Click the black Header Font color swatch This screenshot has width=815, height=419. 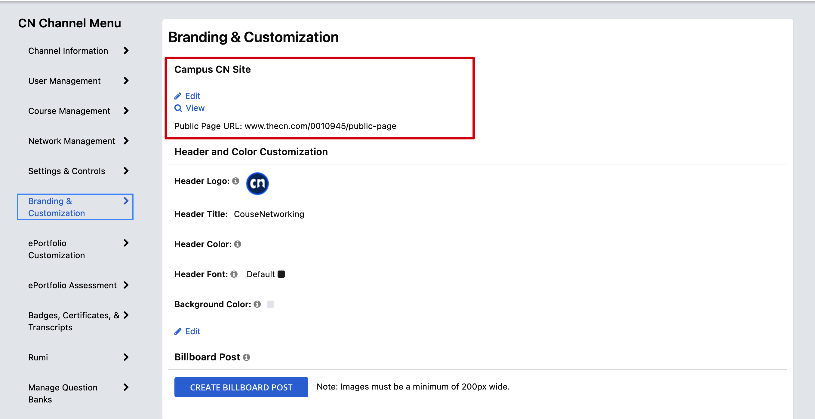tap(281, 274)
